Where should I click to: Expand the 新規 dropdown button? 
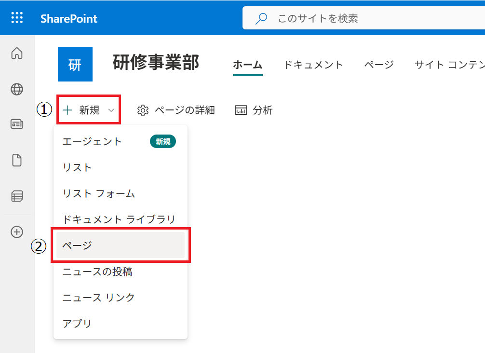89,110
